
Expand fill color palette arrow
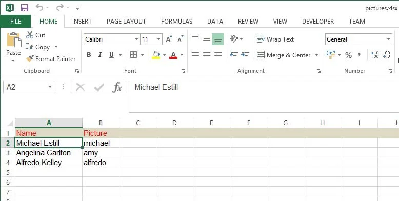[165, 55]
